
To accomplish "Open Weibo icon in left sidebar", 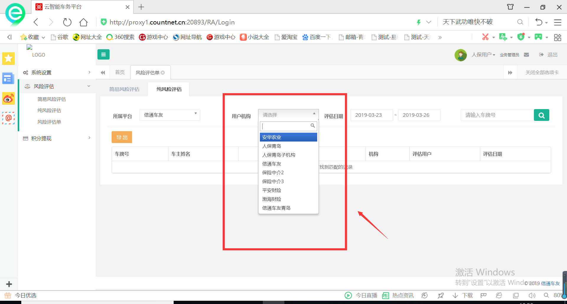I will (x=8, y=99).
